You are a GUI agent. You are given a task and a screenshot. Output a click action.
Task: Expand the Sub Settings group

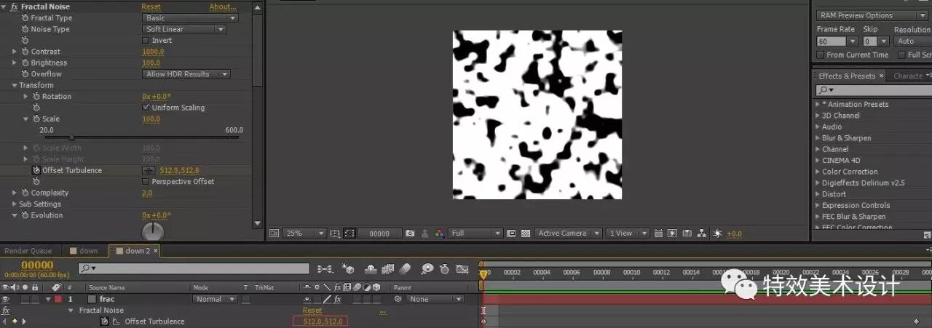(14, 204)
